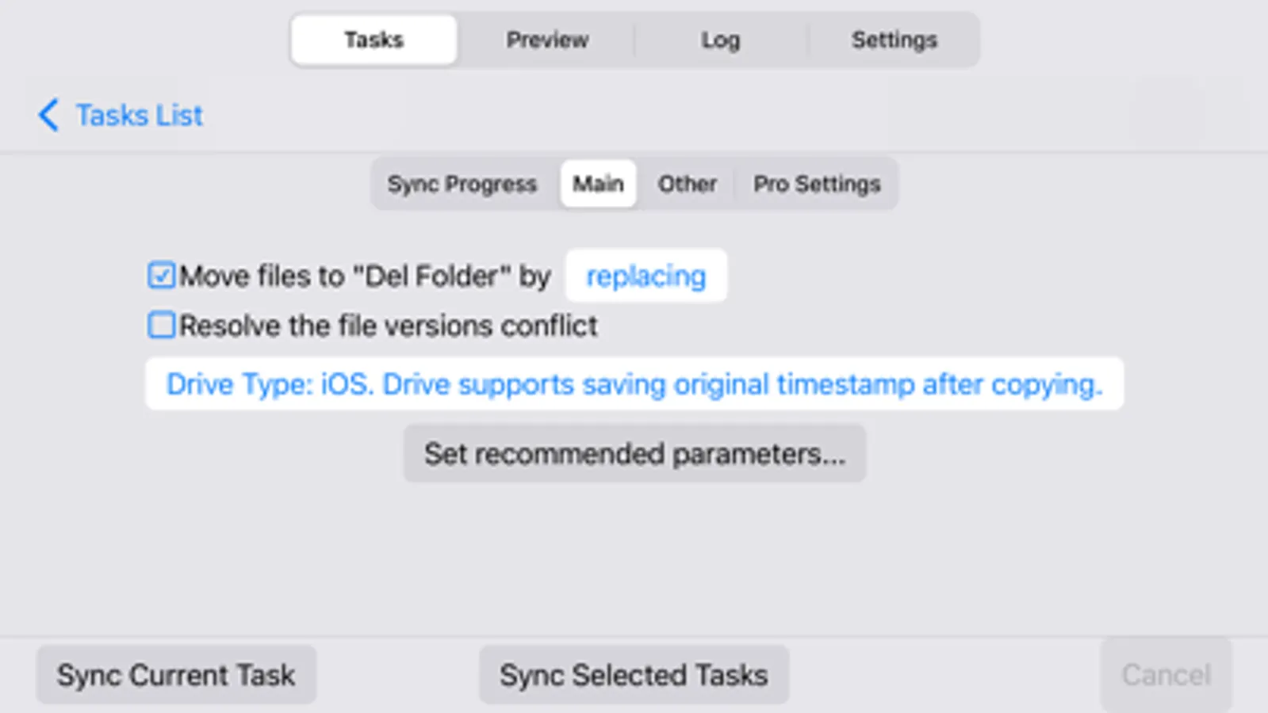
Task: Click Sync Selected Tasks button
Action: click(634, 675)
